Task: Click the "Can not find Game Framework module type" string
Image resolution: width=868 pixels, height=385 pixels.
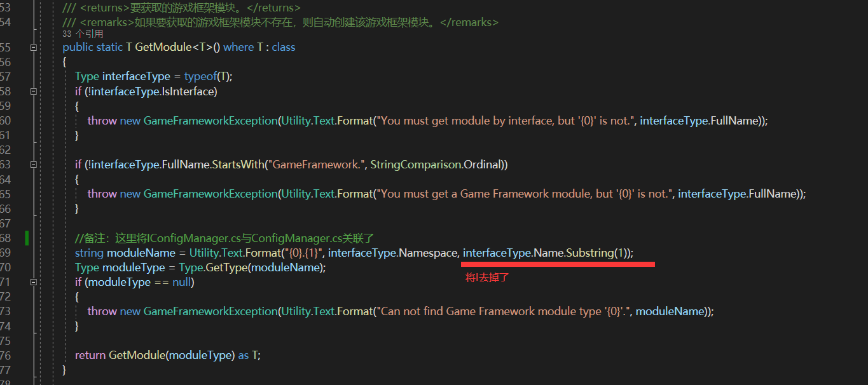Action: click(502, 311)
